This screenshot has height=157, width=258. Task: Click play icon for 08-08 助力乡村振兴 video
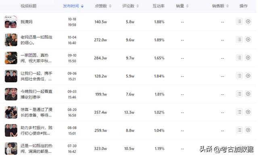coord(248,130)
